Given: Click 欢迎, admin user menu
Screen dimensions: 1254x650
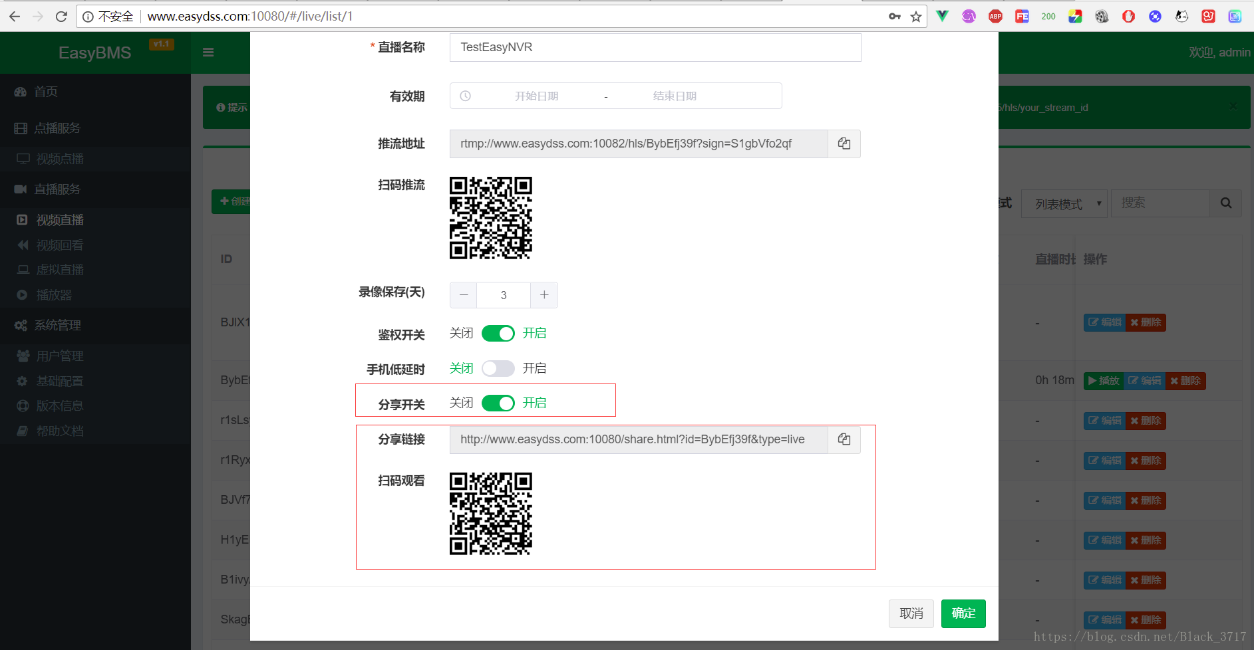Looking at the screenshot, I should pyautogui.click(x=1219, y=53).
